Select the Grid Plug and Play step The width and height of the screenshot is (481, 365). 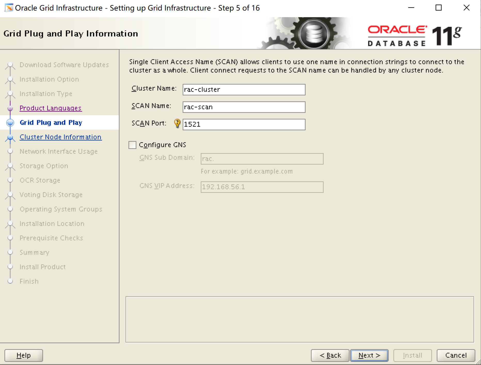[51, 122]
